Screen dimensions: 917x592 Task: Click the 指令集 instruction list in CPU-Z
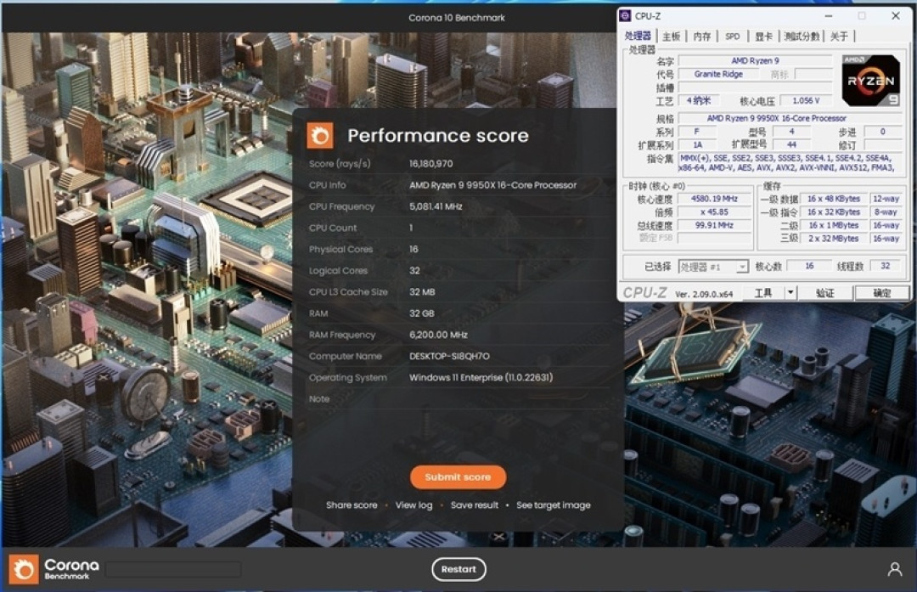pyautogui.click(x=789, y=162)
